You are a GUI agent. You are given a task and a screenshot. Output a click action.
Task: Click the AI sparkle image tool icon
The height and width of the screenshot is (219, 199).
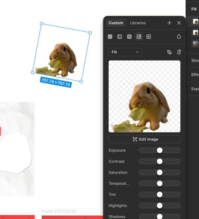pos(169,52)
